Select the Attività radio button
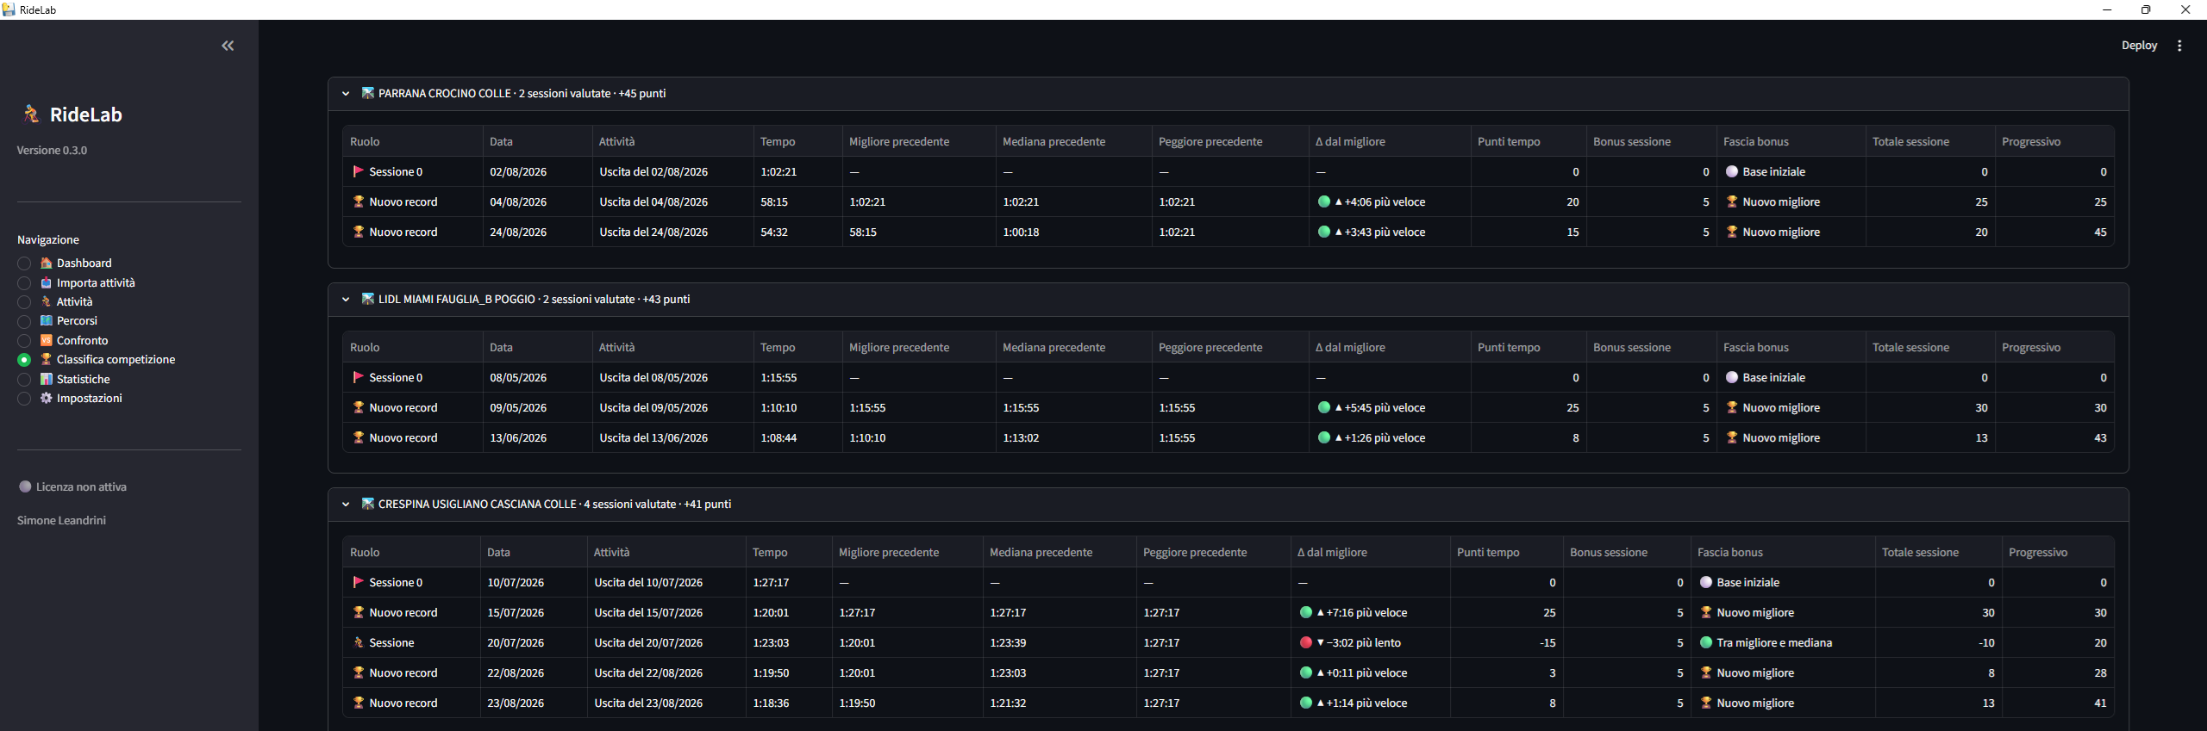The width and height of the screenshot is (2207, 731). pos(24,302)
